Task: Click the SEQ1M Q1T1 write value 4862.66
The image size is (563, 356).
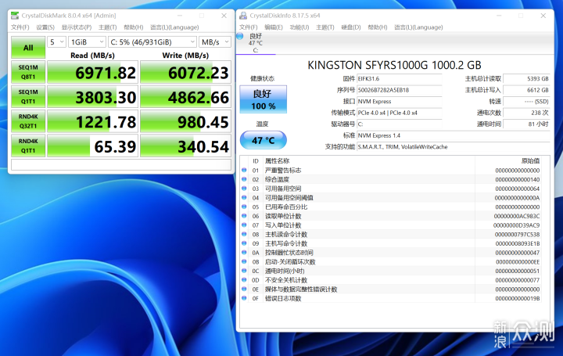Action: [x=185, y=97]
